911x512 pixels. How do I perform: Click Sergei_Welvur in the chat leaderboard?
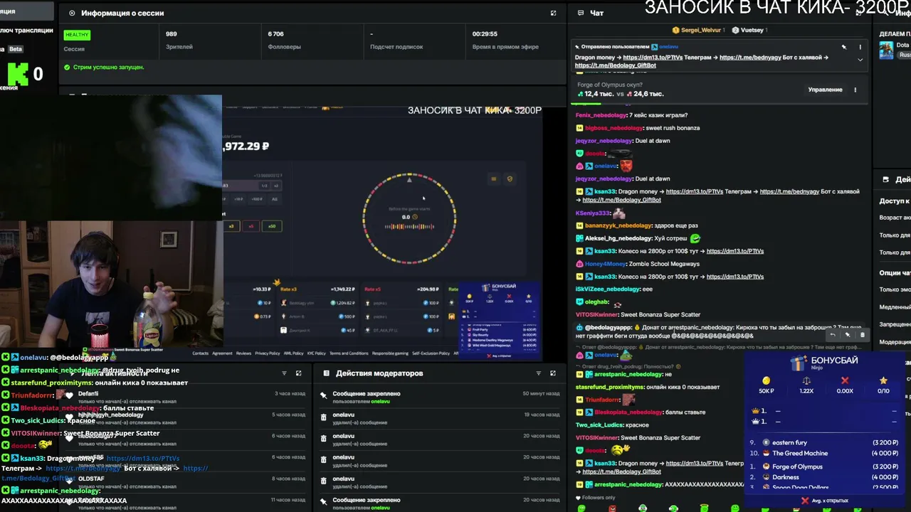point(700,31)
